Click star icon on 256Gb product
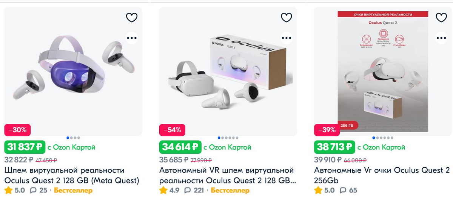The height and width of the screenshot is (200, 453). (x=318, y=190)
